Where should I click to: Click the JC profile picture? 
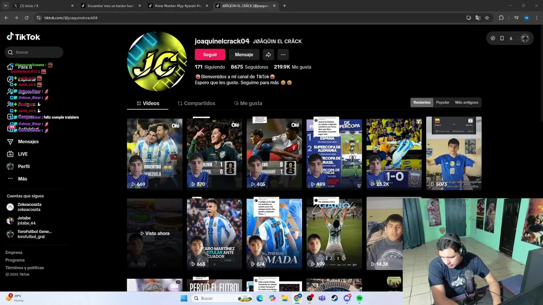tap(157, 61)
